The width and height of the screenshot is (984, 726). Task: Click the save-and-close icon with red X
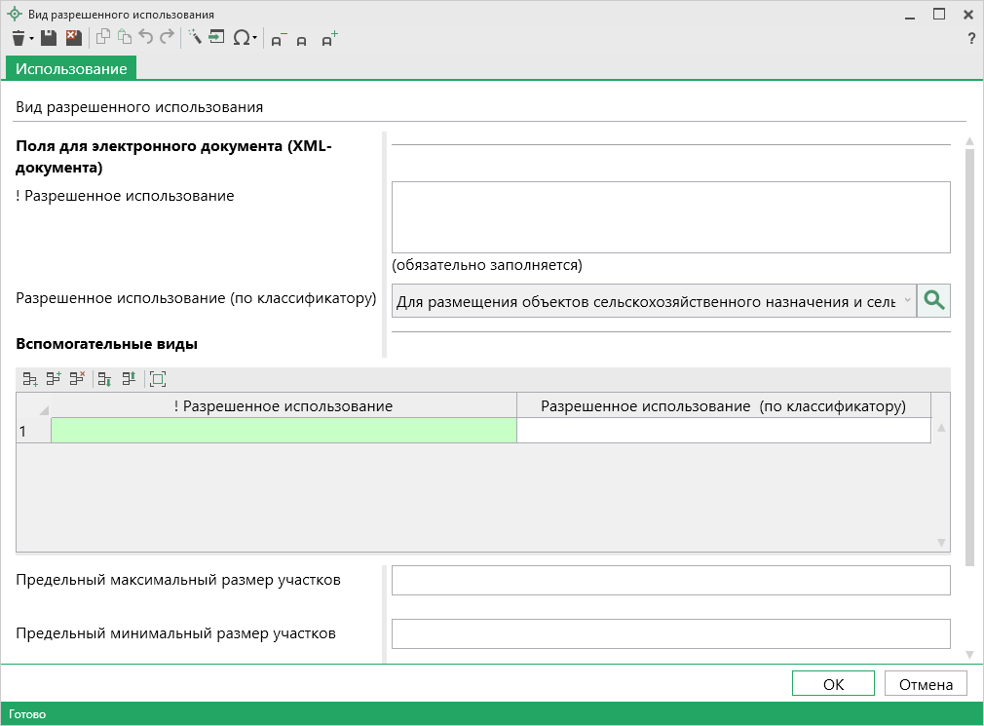pos(73,38)
